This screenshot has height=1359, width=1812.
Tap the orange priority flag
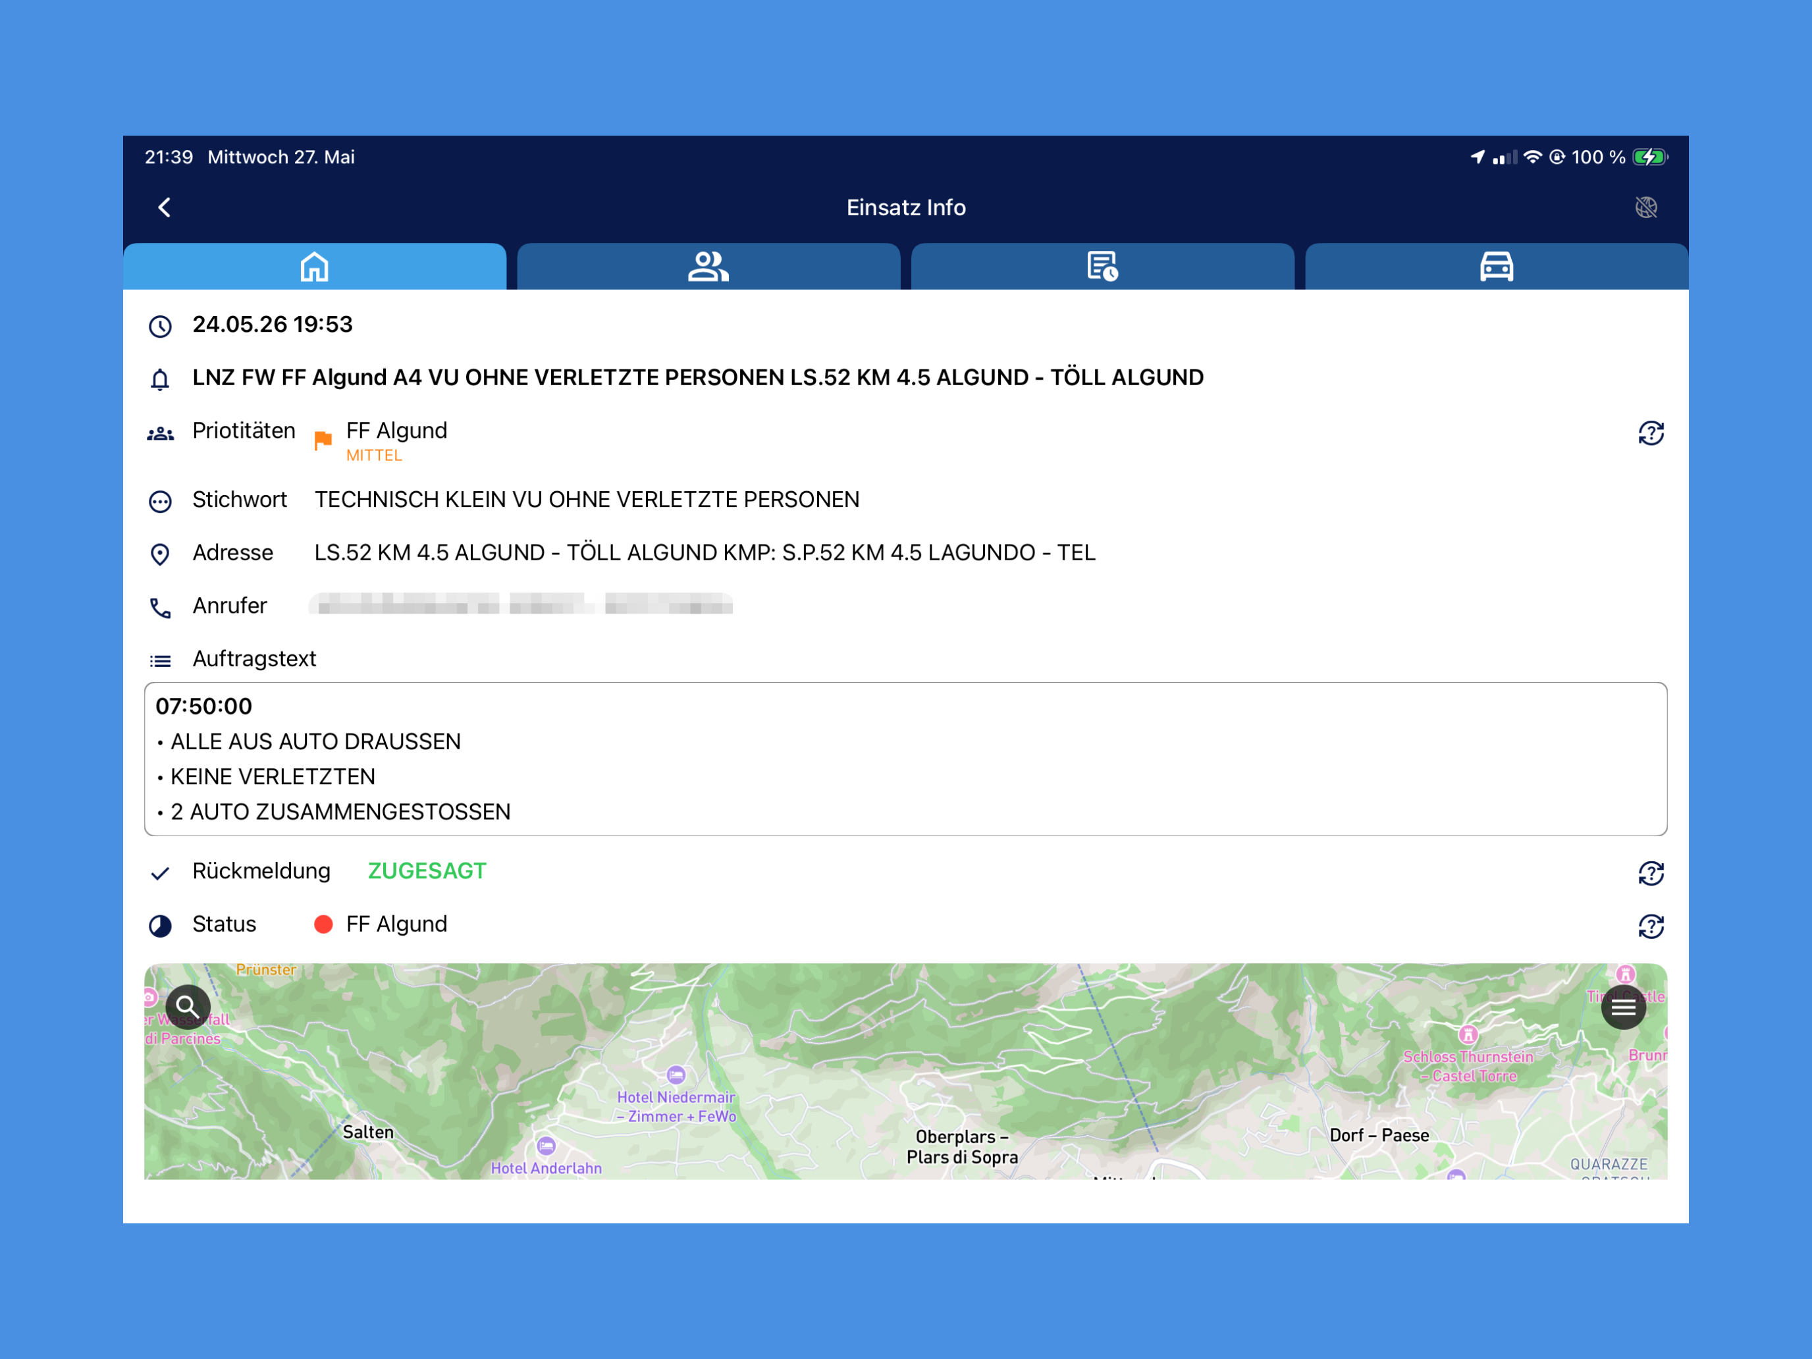pyautogui.click(x=323, y=440)
